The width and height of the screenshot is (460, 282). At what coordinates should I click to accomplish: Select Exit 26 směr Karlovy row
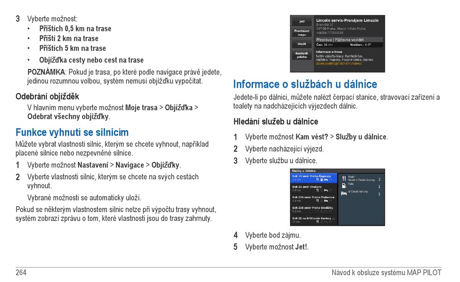point(314,220)
